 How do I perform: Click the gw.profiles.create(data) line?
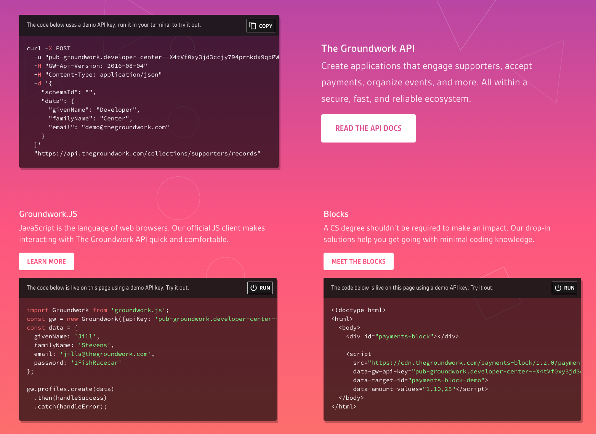[x=70, y=389]
